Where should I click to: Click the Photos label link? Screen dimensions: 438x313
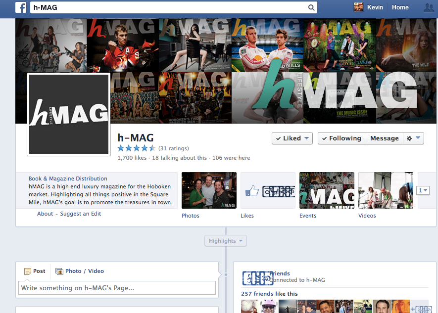[x=191, y=216]
